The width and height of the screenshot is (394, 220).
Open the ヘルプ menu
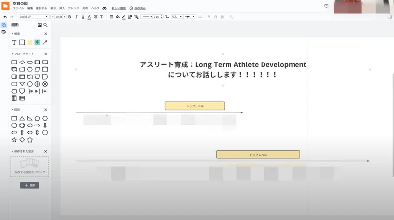pos(95,8)
